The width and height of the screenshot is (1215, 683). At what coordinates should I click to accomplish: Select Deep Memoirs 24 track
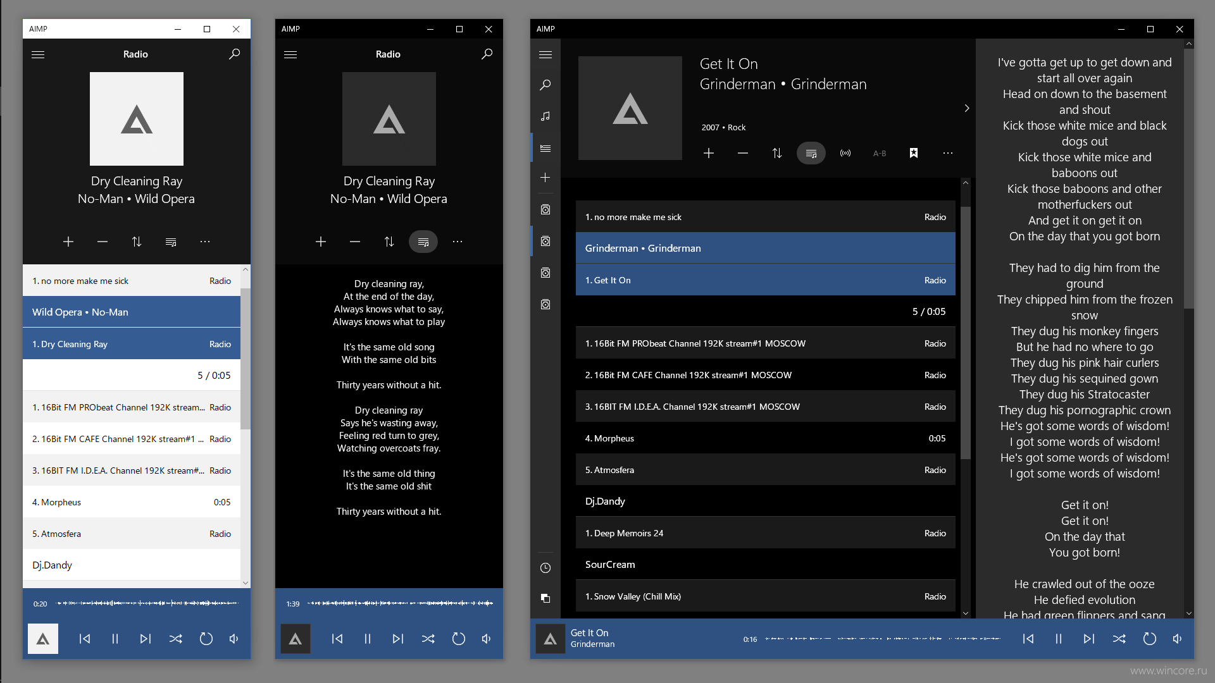pyautogui.click(x=766, y=533)
